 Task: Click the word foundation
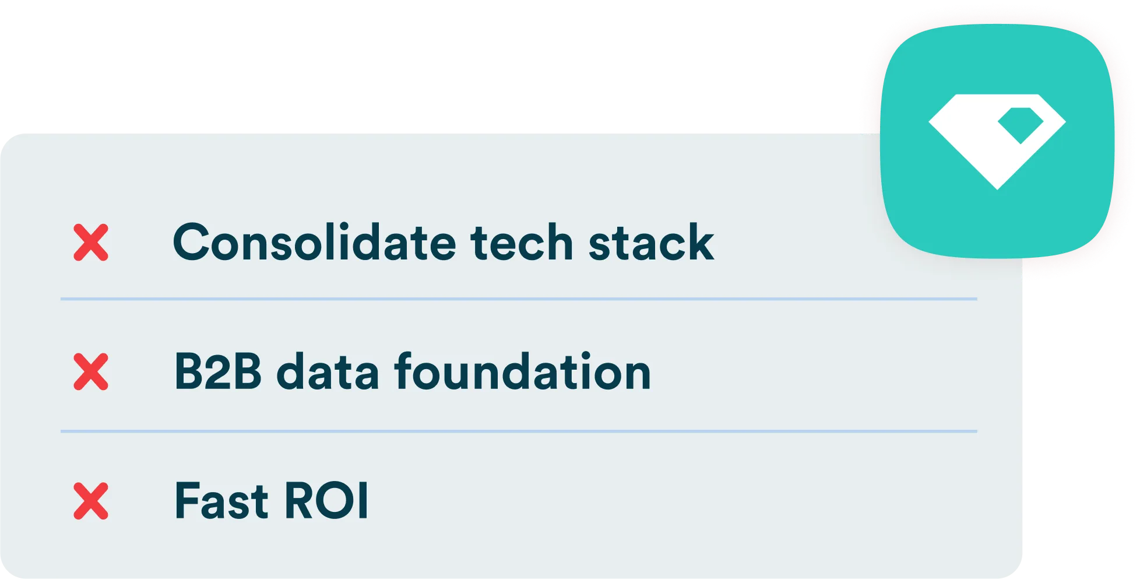pos(522,371)
